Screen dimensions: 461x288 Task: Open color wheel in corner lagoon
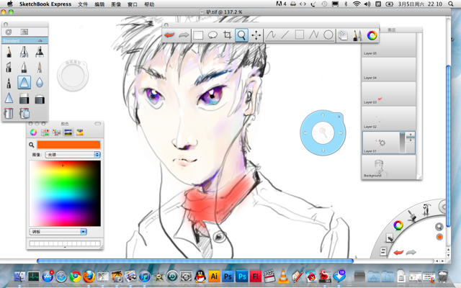pos(398,225)
